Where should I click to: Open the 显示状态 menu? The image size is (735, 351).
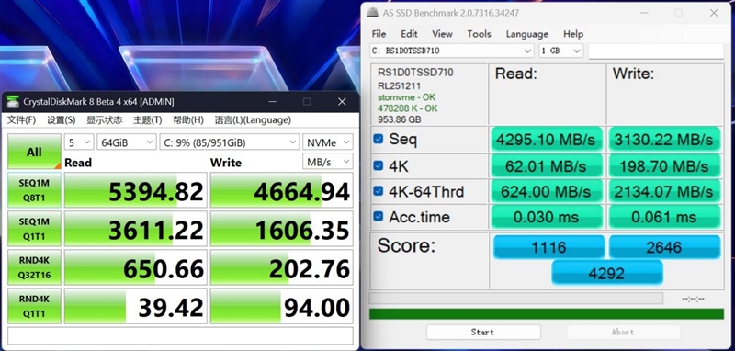pyautogui.click(x=104, y=120)
